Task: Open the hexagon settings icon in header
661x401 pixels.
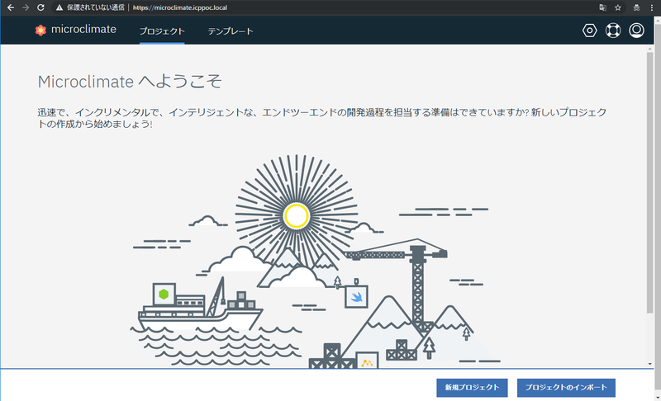Action: [589, 31]
